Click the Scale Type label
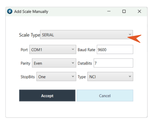The image size is (153, 125). pyautogui.click(x=30, y=35)
